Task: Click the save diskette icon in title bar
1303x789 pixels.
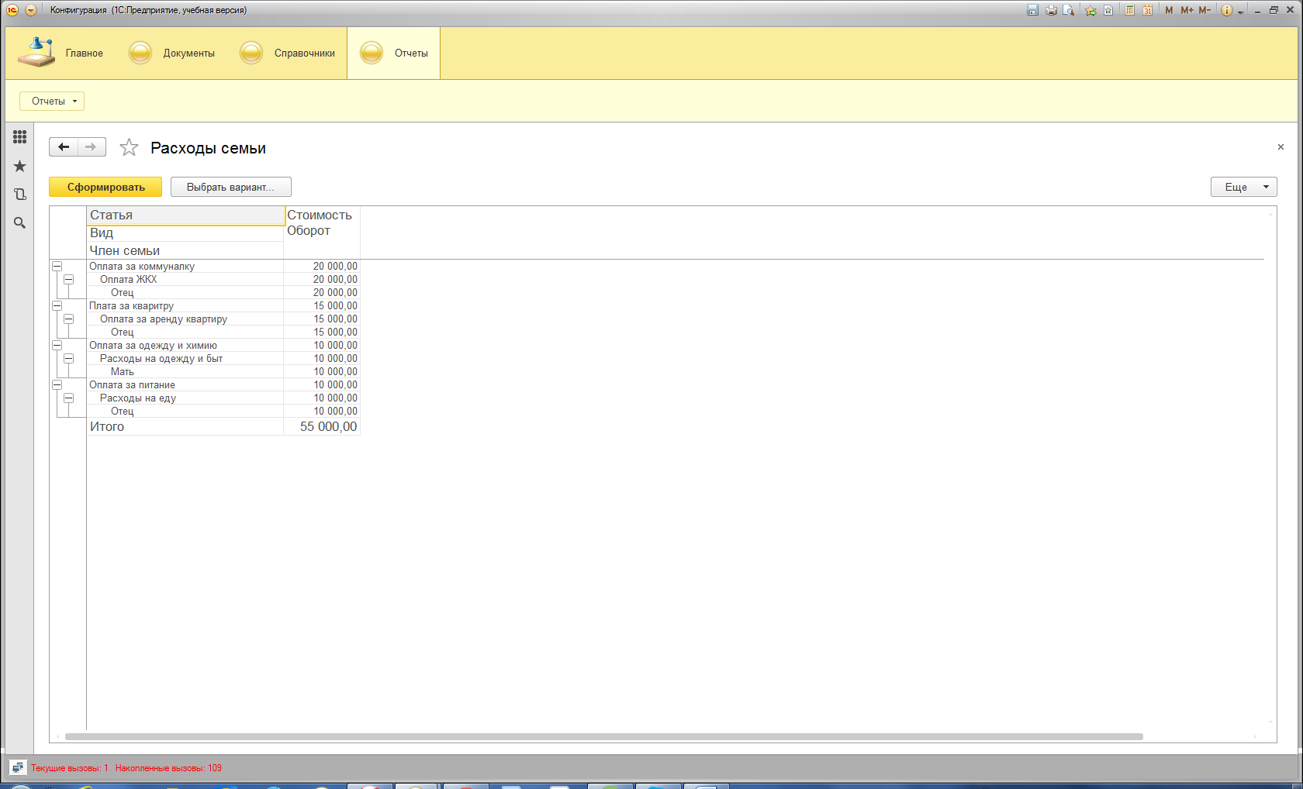Action: pos(1032,10)
